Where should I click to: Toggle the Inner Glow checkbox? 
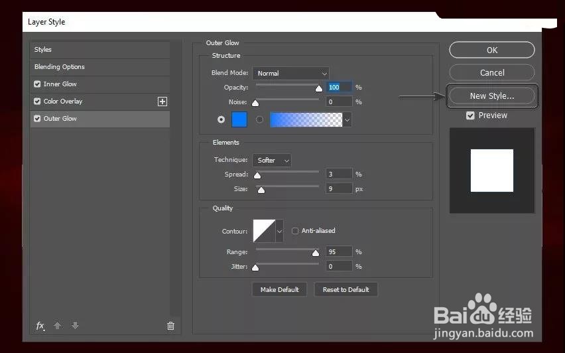coord(37,84)
